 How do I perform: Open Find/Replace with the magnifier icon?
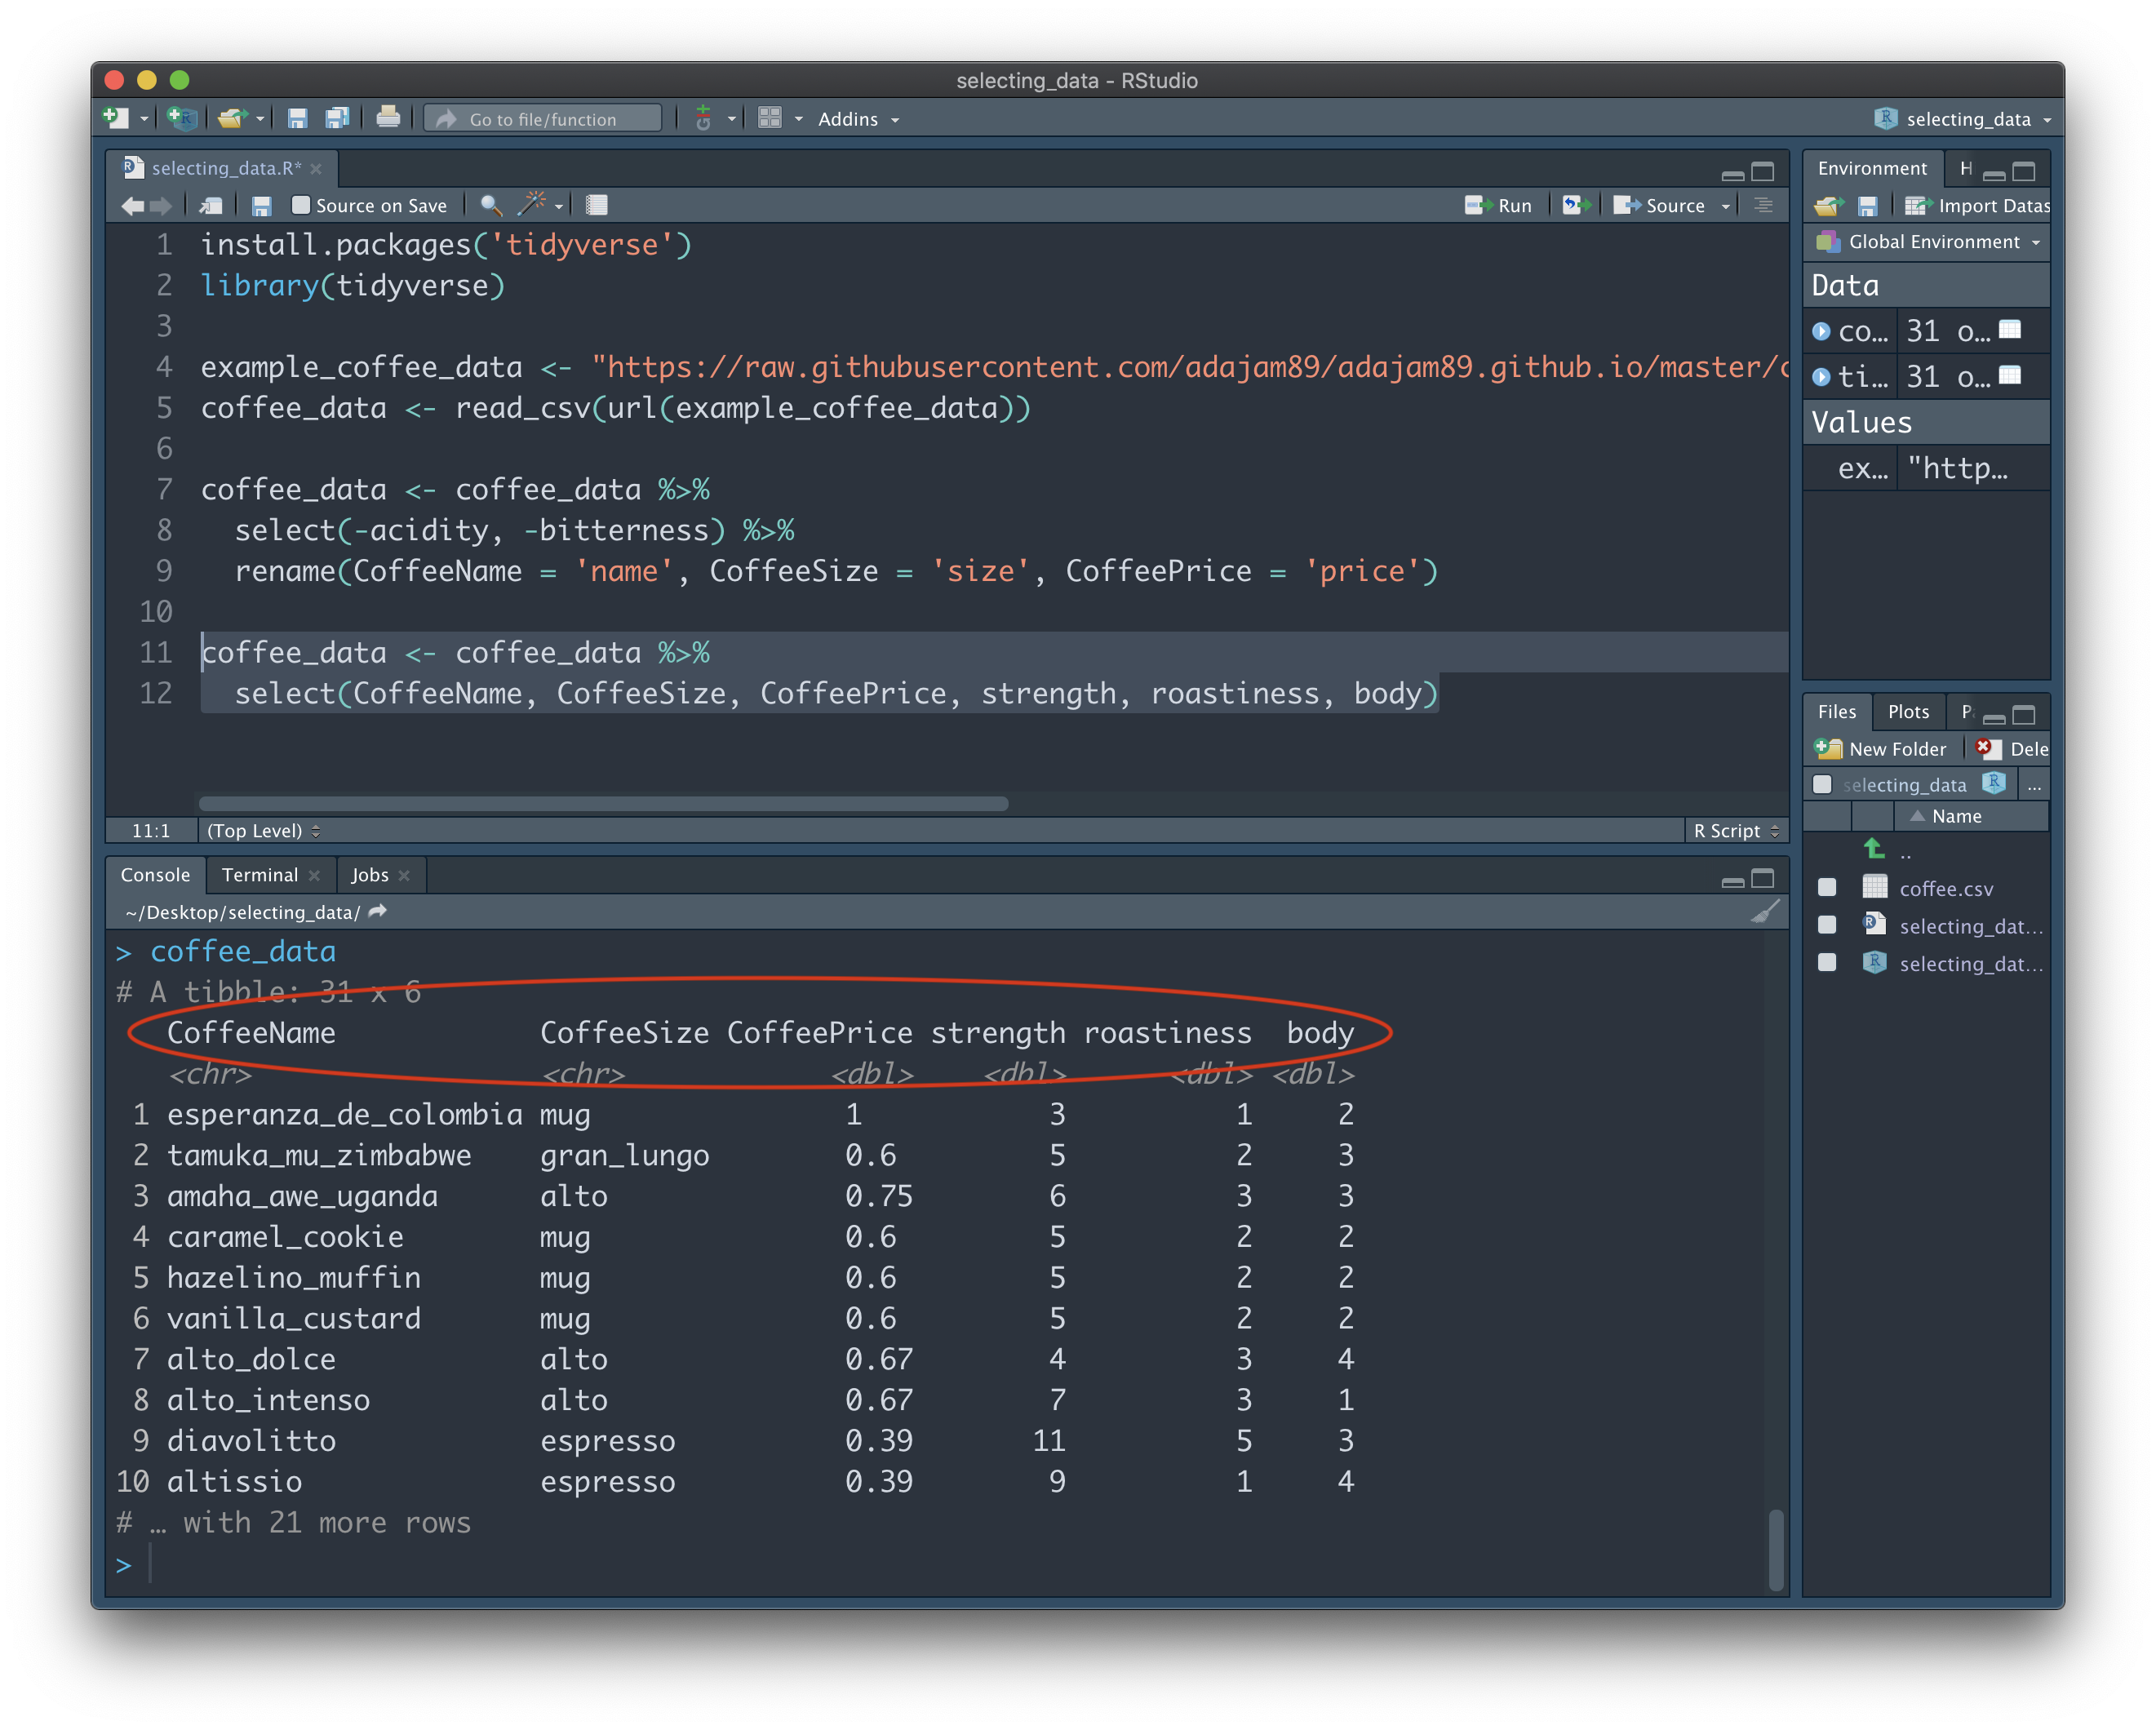[x=490, y=205]
